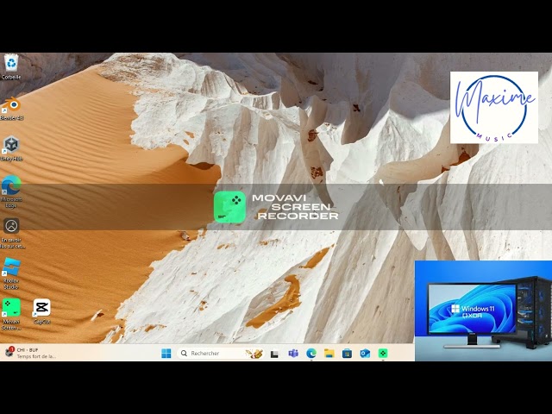Open File Explorer from the taskbar

pos(329,353)
